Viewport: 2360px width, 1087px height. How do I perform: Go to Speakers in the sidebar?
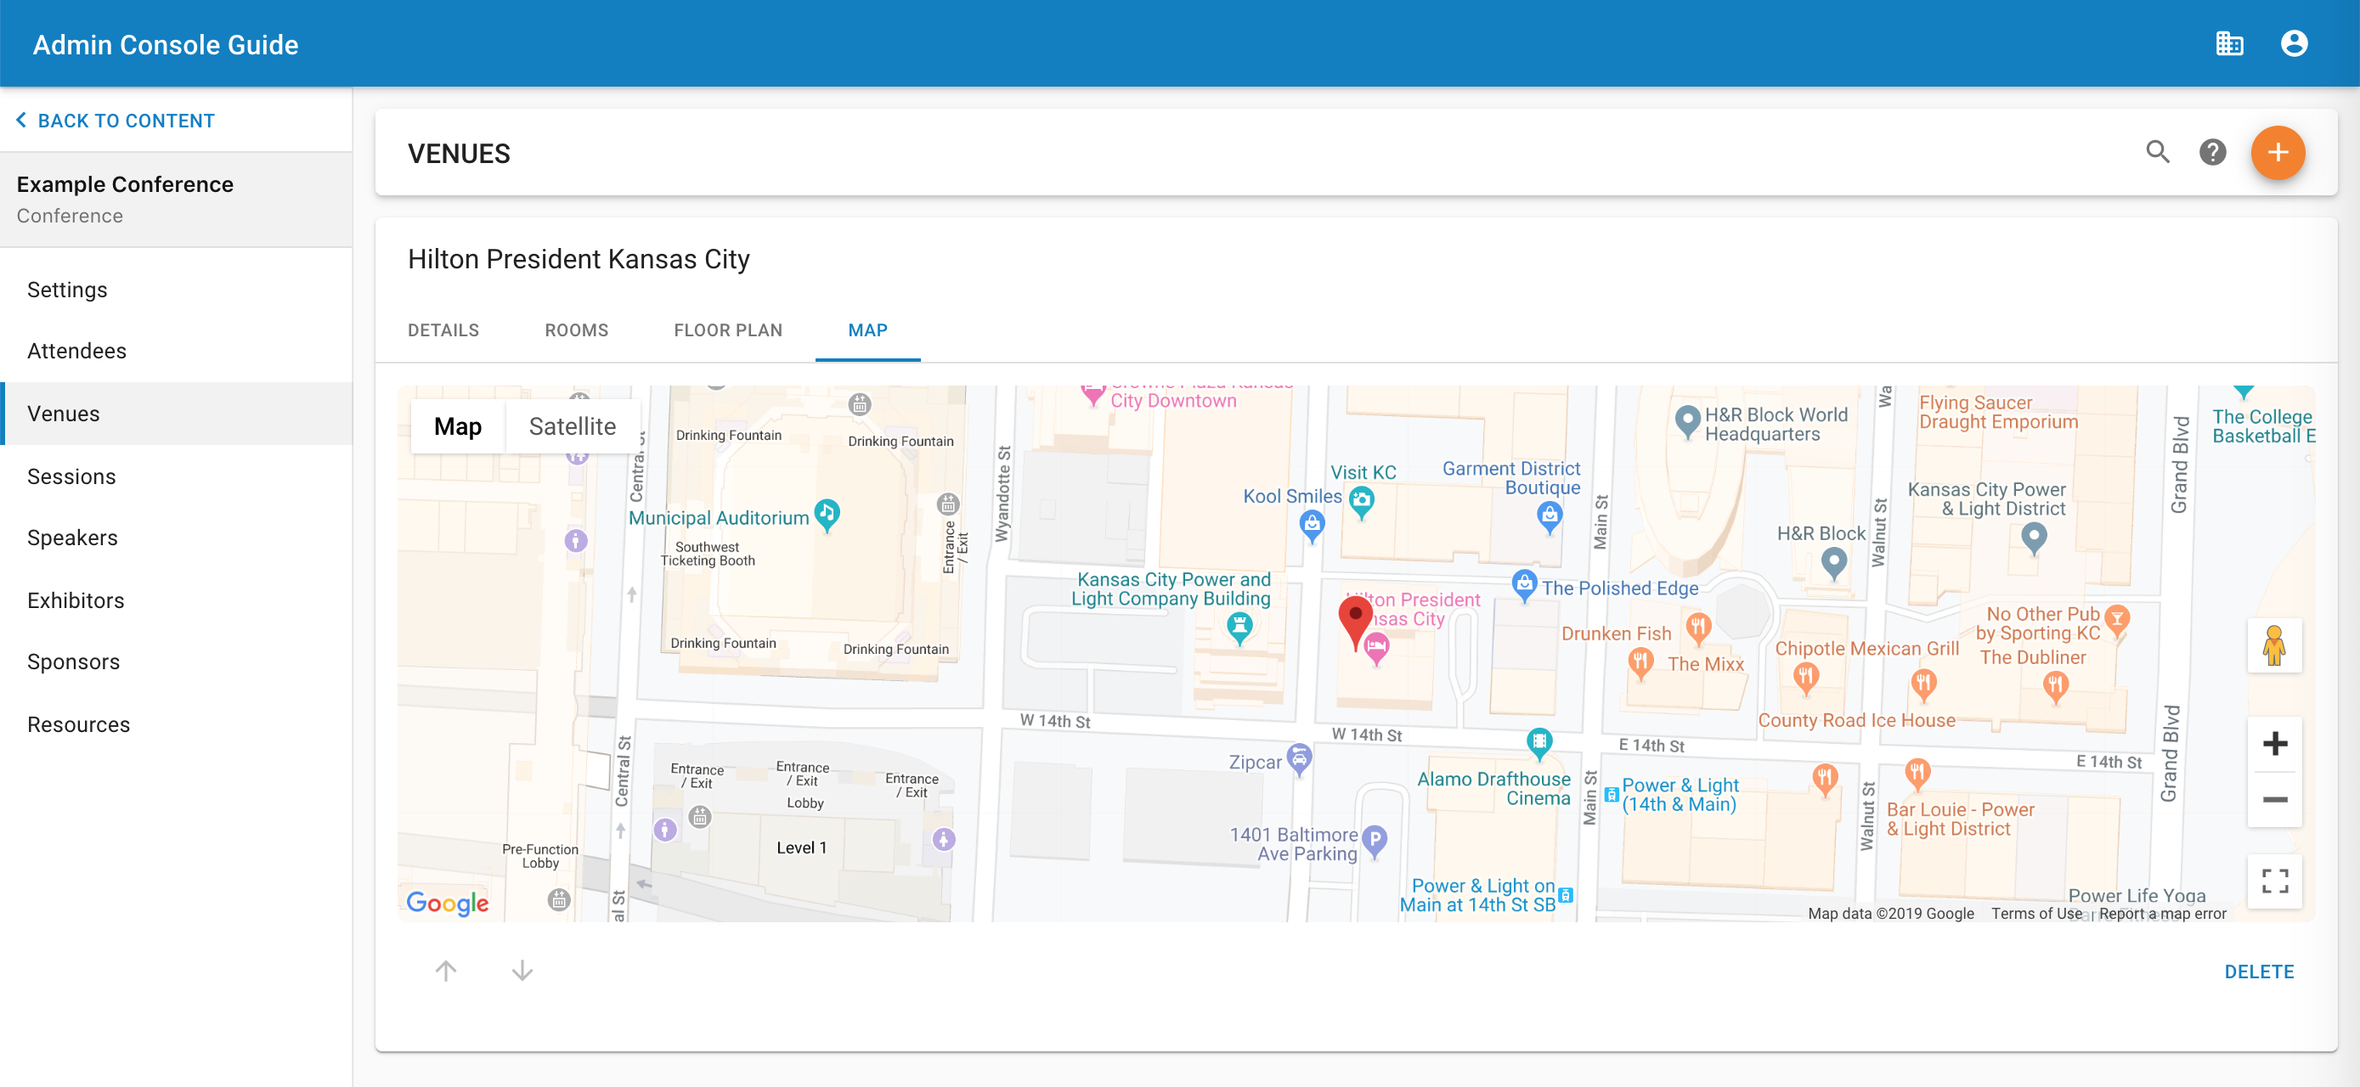(176, 538)
